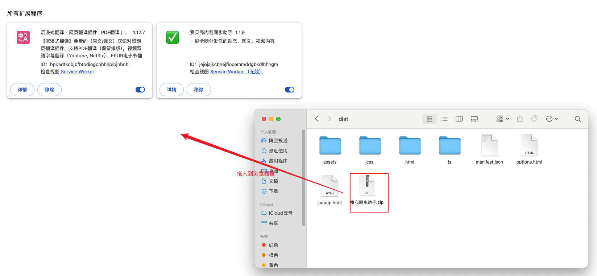This screenshot has width=597, height=276.
Task: Click the Finder window green zoom button
Action: tap(278, 119)
